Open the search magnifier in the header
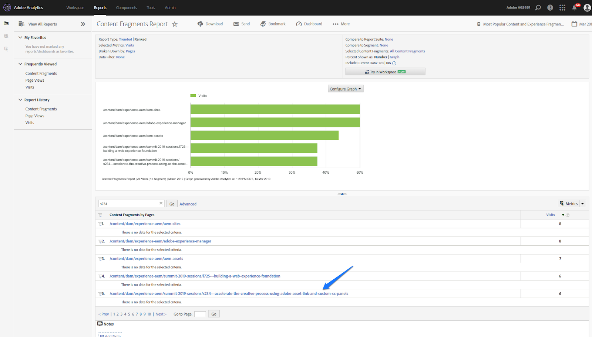Screen dimensions: 592x337 pos(538,7)
